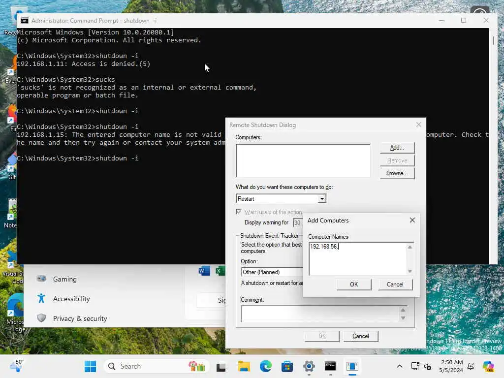Image resolution: width=504 pixels, height=378 pixels.
Task: Toggle the Warn users of the action checkbox
Action: click(239, 212)
